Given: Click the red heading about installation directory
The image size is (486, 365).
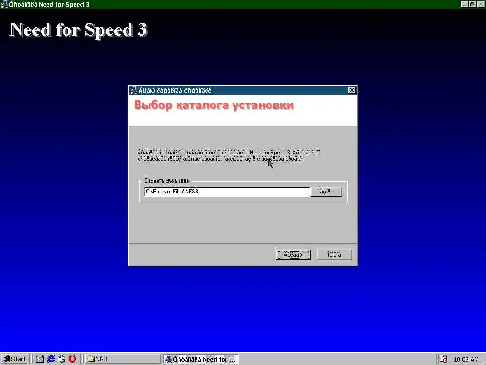Looking at the screenshot, I should point(214,105).
